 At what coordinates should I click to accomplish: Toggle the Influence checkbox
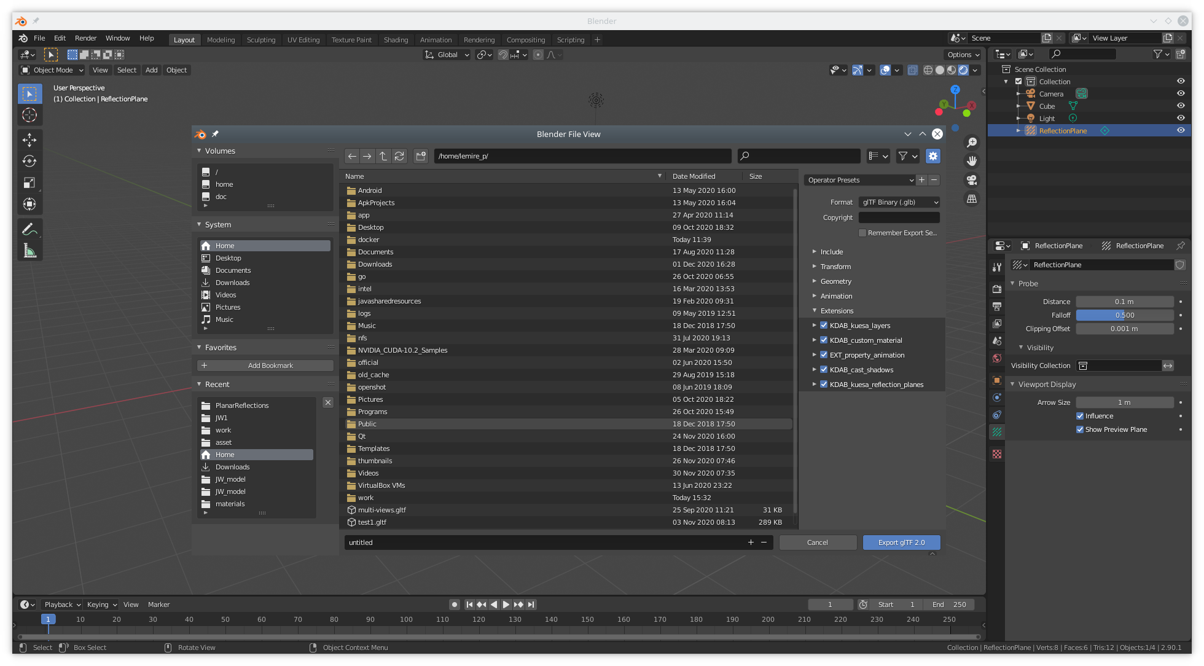pos(1080,416)
